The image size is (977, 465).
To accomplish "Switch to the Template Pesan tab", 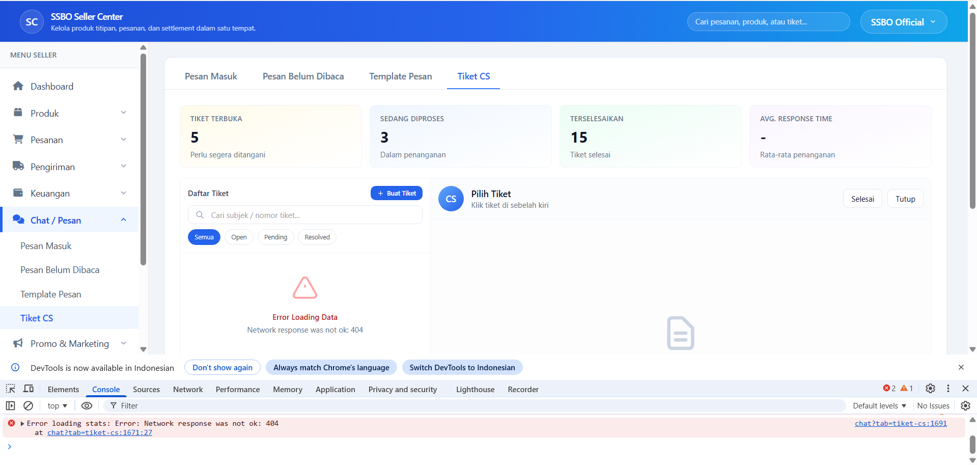I will coord(400,76).
